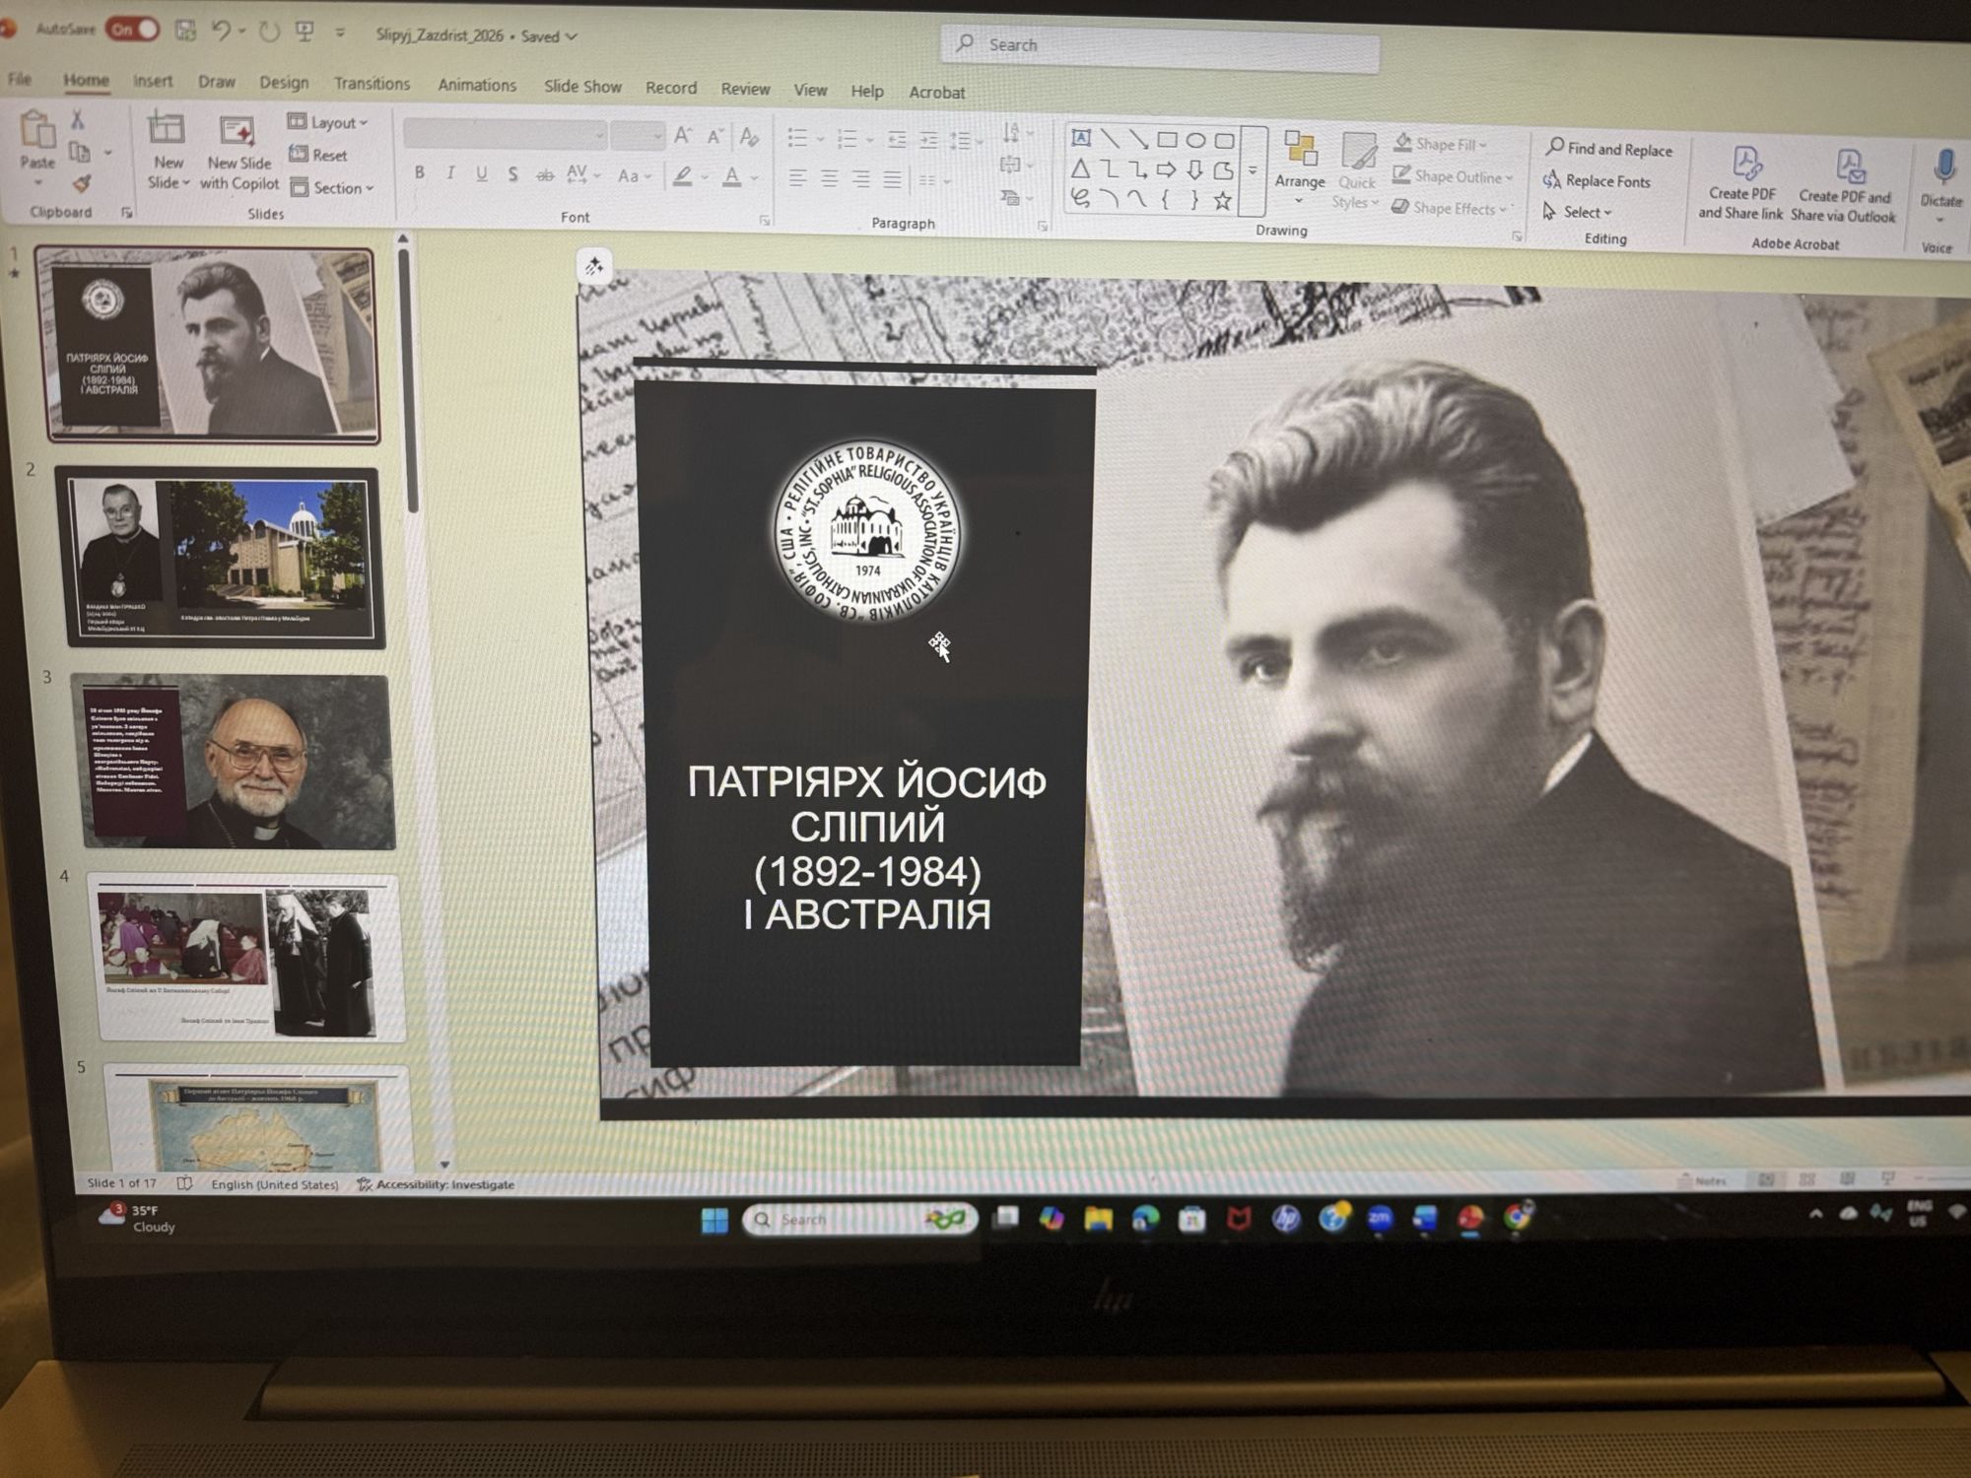This screenshot has width=1971, height=1478.
Task: Click Accessibility: Investigate in status bar
Action: [436, 1184]
